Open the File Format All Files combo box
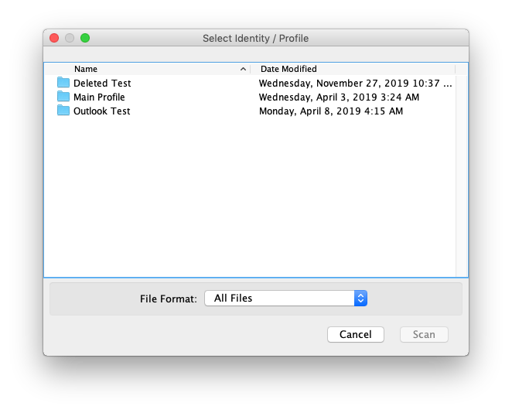Image resolution: width=512 pixels, height=413 pixels. click(278, 298)
